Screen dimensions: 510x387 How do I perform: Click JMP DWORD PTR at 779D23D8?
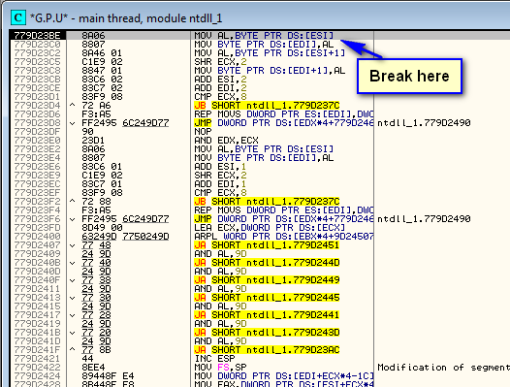pyautogui.click(x=284, y=123)
